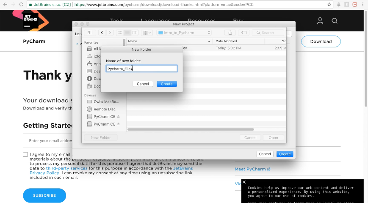This screenshot has width=368, height=203.
Task: Click the Share icon in file dialog
Action: tap(230, 33)
